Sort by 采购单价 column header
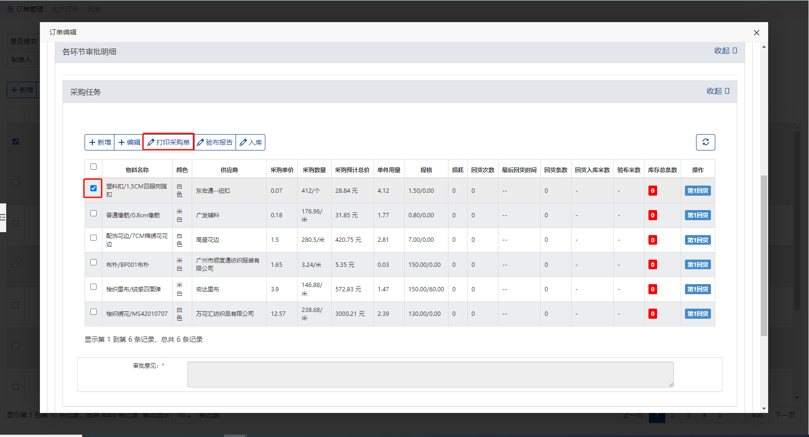The height and width of the screenshot is (437, 809). [282, 170]
